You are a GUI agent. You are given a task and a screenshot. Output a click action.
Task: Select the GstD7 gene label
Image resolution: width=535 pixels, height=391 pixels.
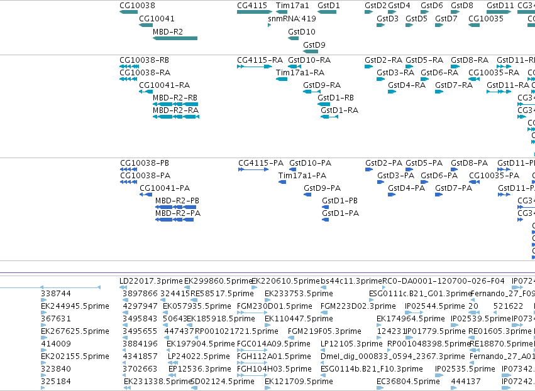click(446, 19)
